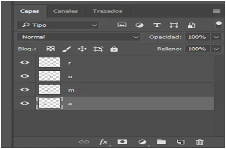Select the layer named a
Screen dimensions: 226x149
click(x=114, y=103)
